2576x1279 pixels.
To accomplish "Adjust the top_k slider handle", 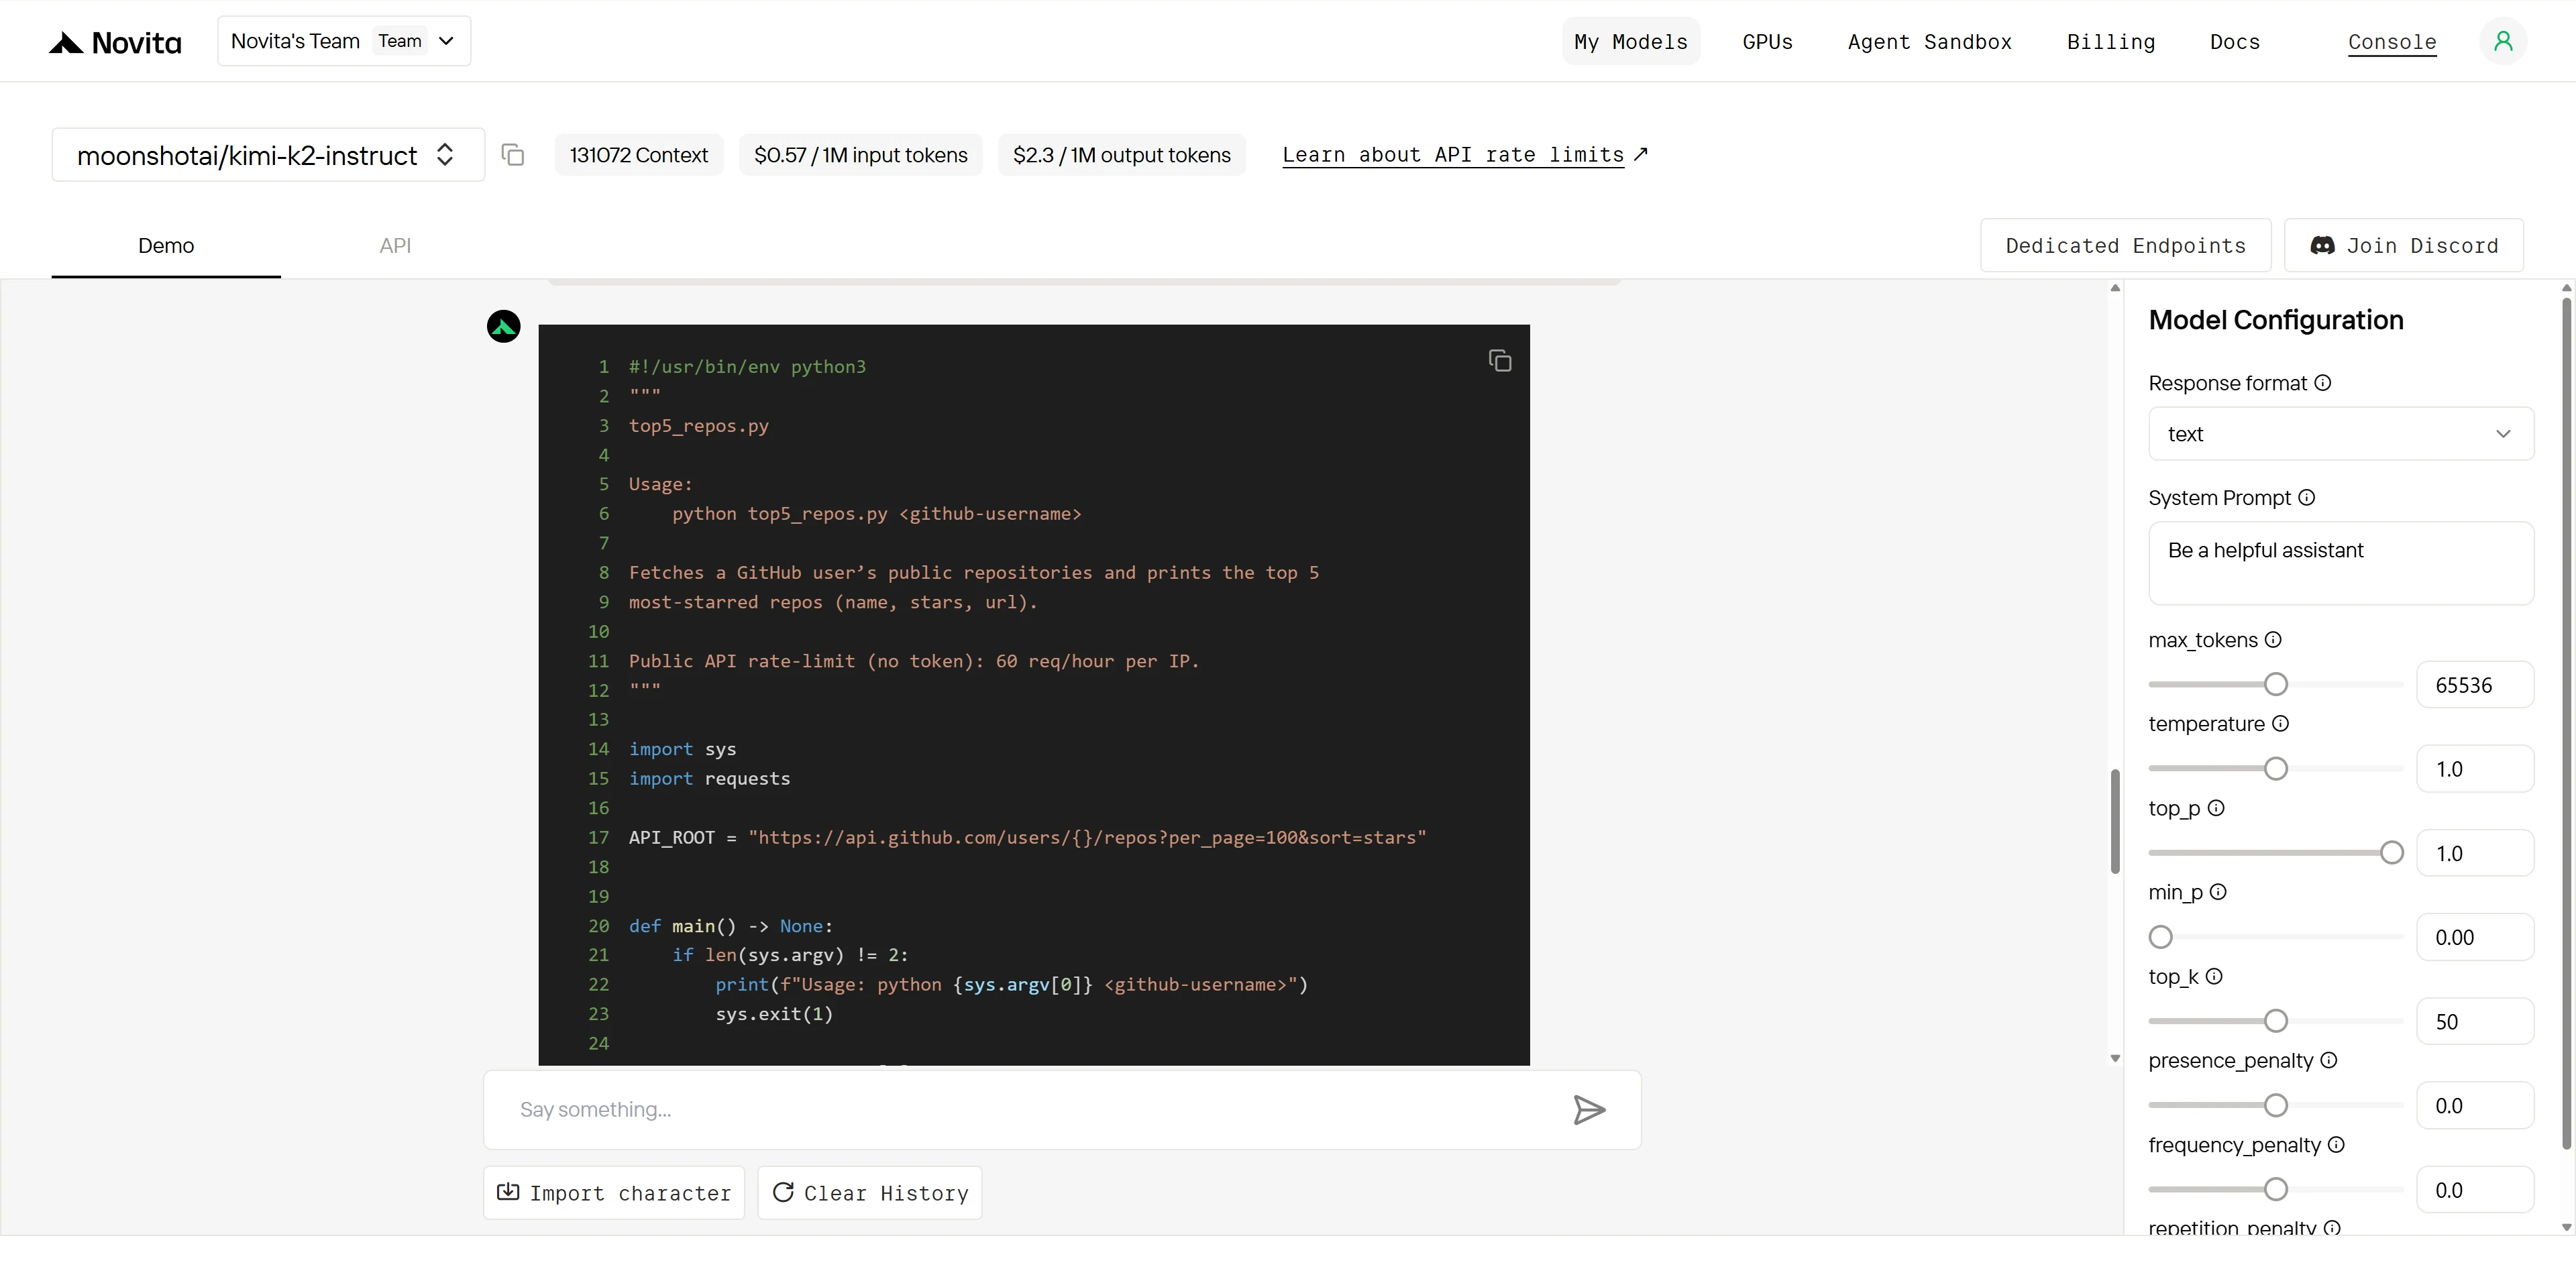I will coord(2276,1021).
